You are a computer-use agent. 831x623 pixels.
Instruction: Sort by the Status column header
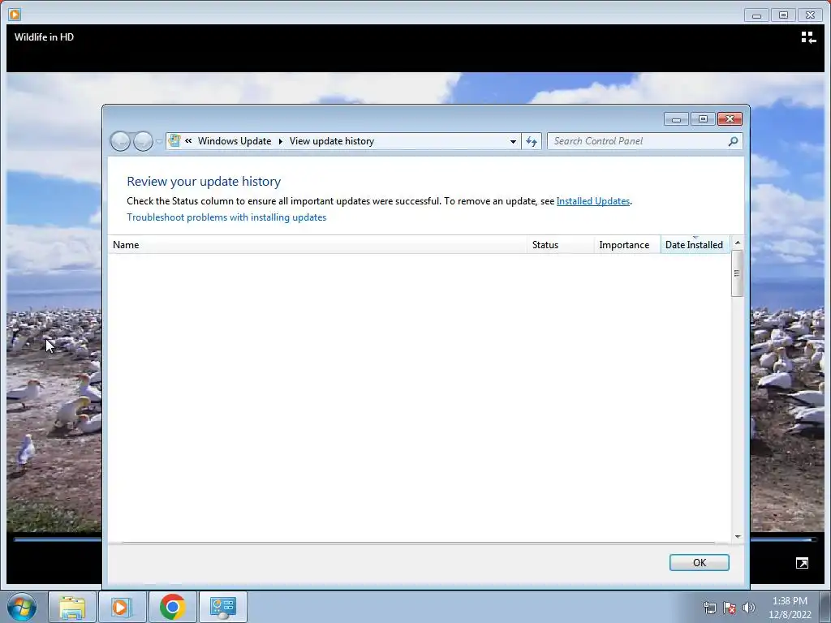click(x=560, y=245)
